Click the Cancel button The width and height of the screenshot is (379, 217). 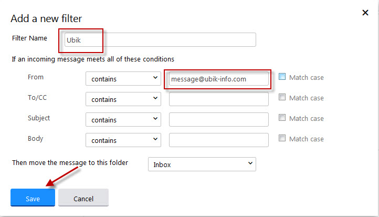(x=83, y=198)
